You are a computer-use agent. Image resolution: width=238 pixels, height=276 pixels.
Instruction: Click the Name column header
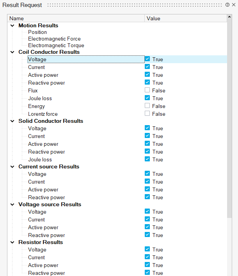click(x=76, y=18)
